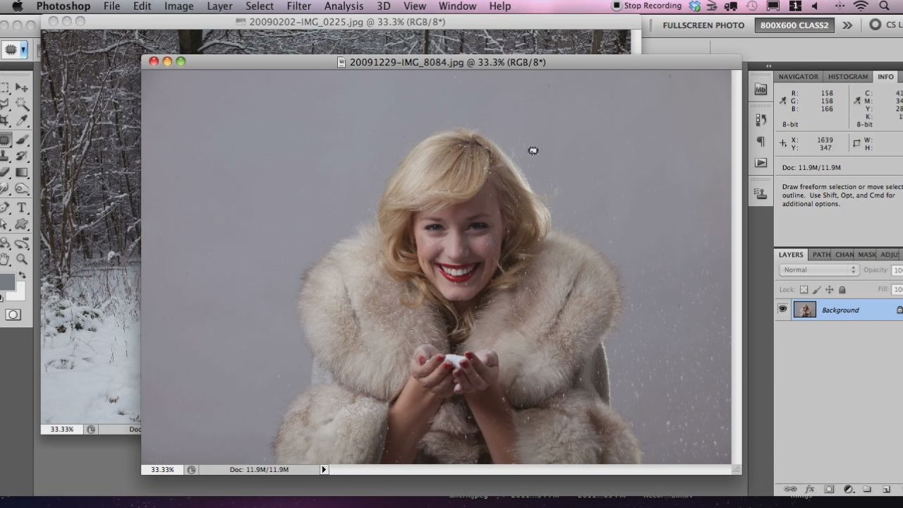This screenshot has height=508, width=903.
Task: Create a new layer group
Action: (x=867, y=489)
